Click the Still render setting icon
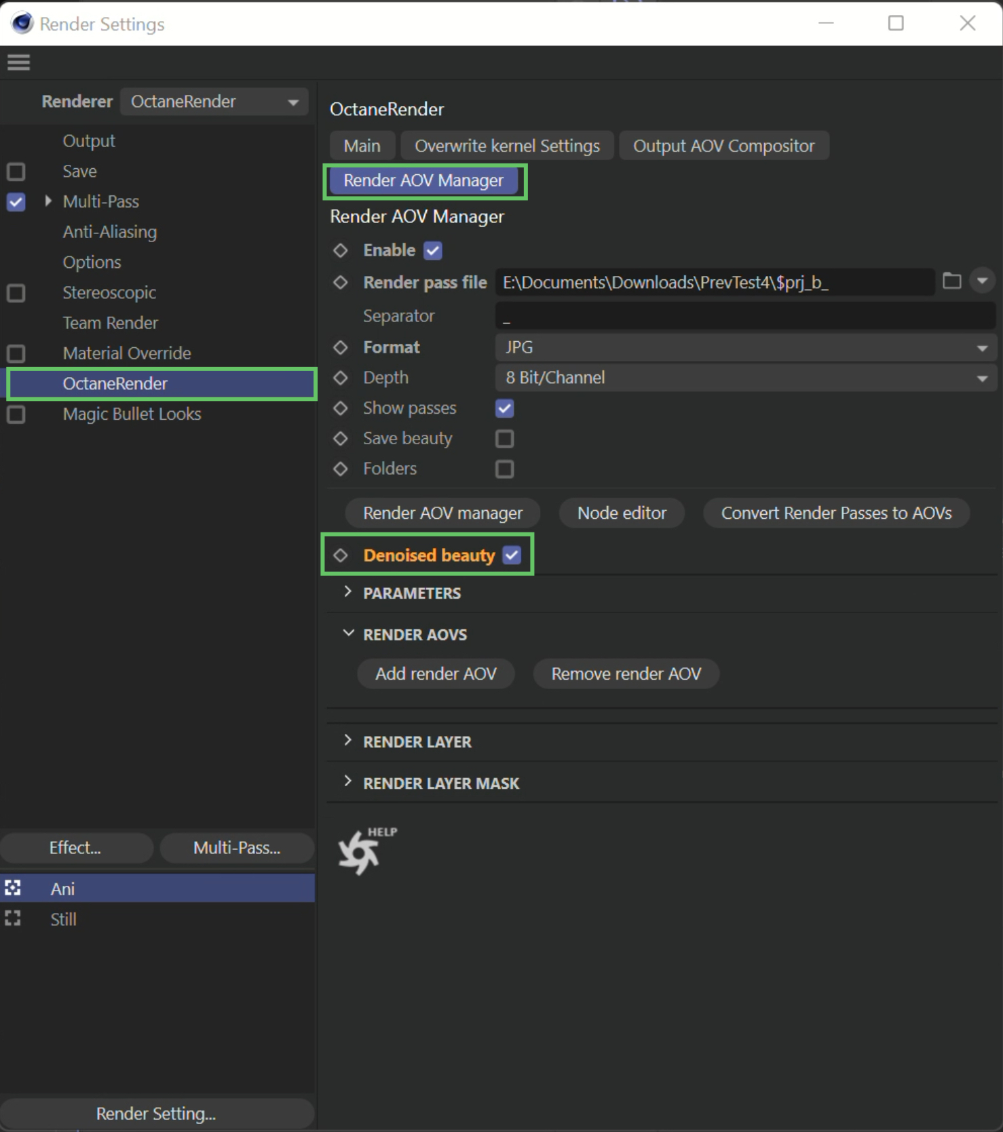The width and height of the screenshot is (1003, 1132). pyautogui.click(x=13, y=918)
